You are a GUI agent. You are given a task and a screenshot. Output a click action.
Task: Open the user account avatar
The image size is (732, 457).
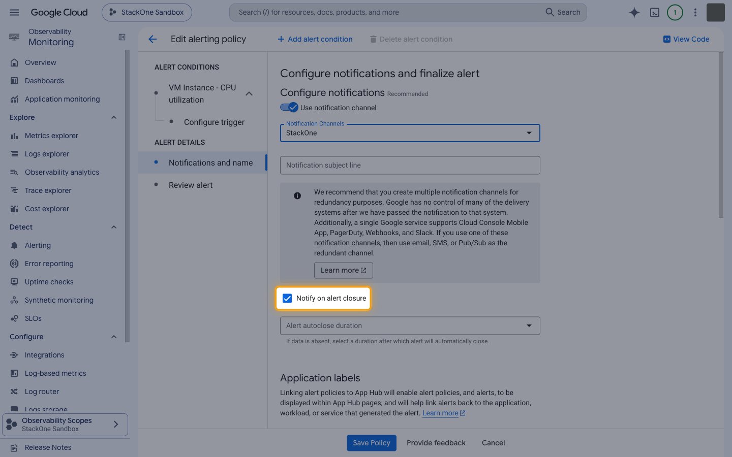pyautogui.click(x=716, y=12)
